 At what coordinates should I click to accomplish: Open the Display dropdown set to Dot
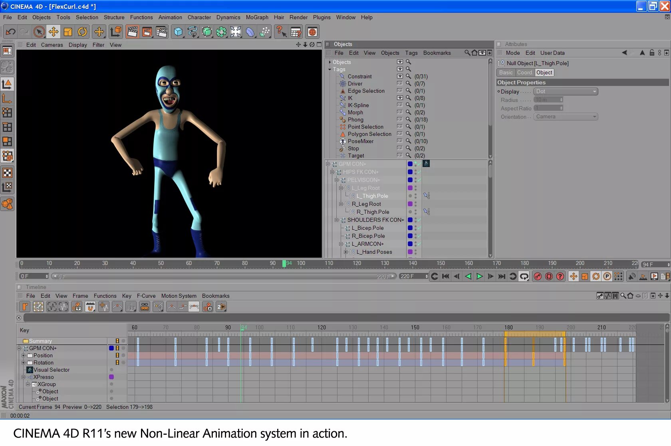click(x=566, y=92)
